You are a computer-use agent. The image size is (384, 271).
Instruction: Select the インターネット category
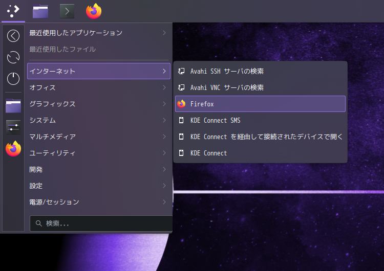pos(99,71)
